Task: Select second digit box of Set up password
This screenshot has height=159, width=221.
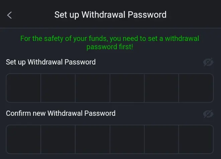Action: pos(58,88)
